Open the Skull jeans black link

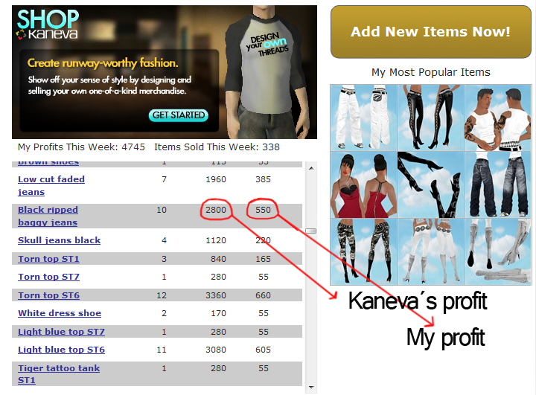pos(59,240)
